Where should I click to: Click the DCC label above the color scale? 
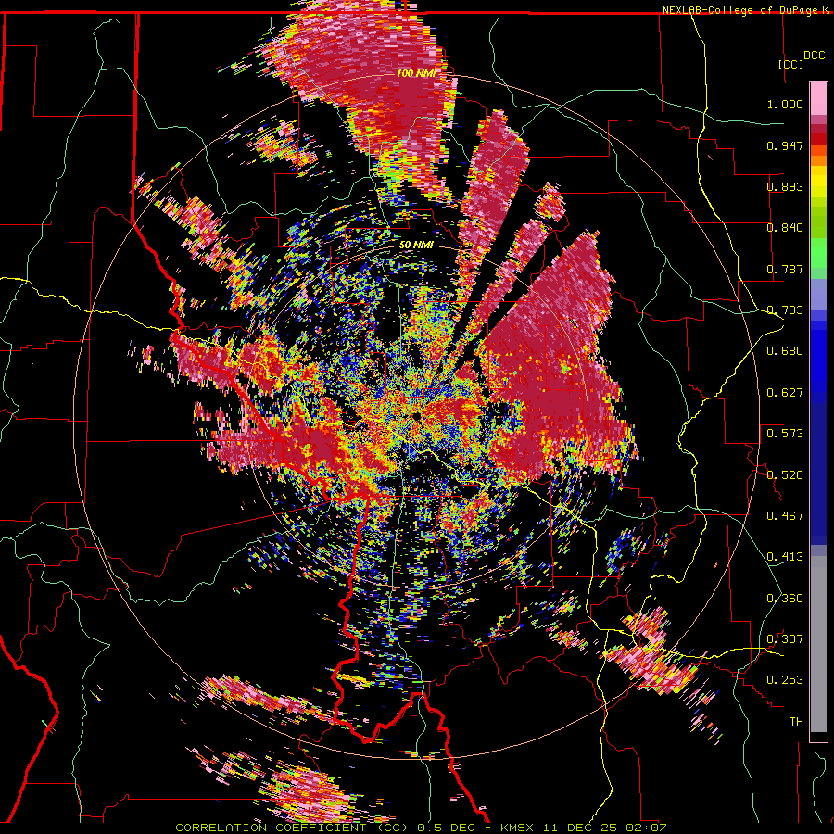(x=814, y=56)
